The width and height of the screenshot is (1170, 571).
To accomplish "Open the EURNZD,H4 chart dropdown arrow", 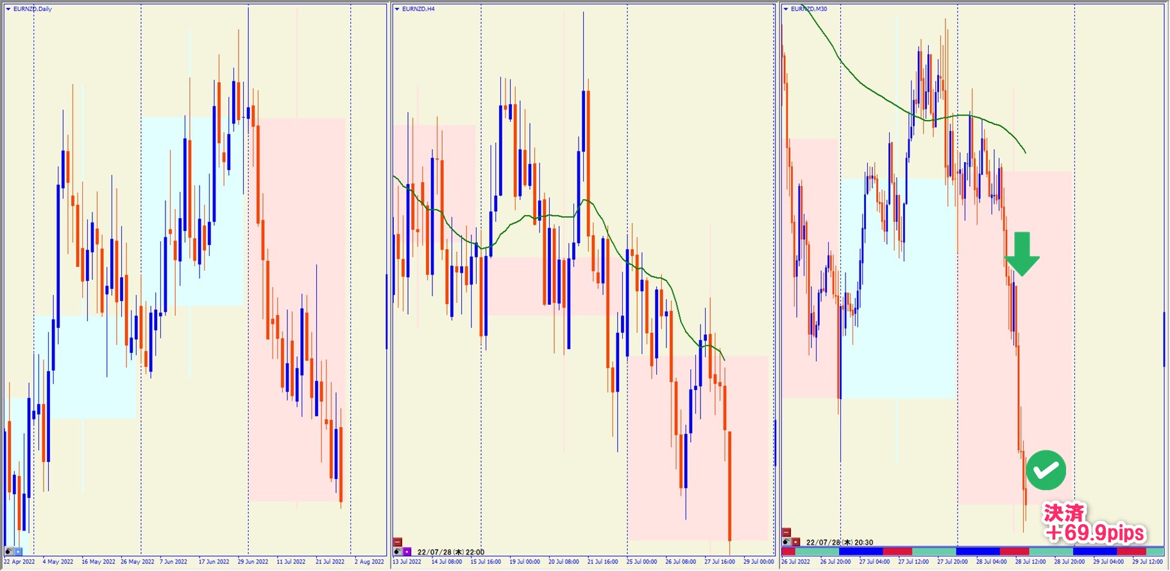I will point(397,9).
